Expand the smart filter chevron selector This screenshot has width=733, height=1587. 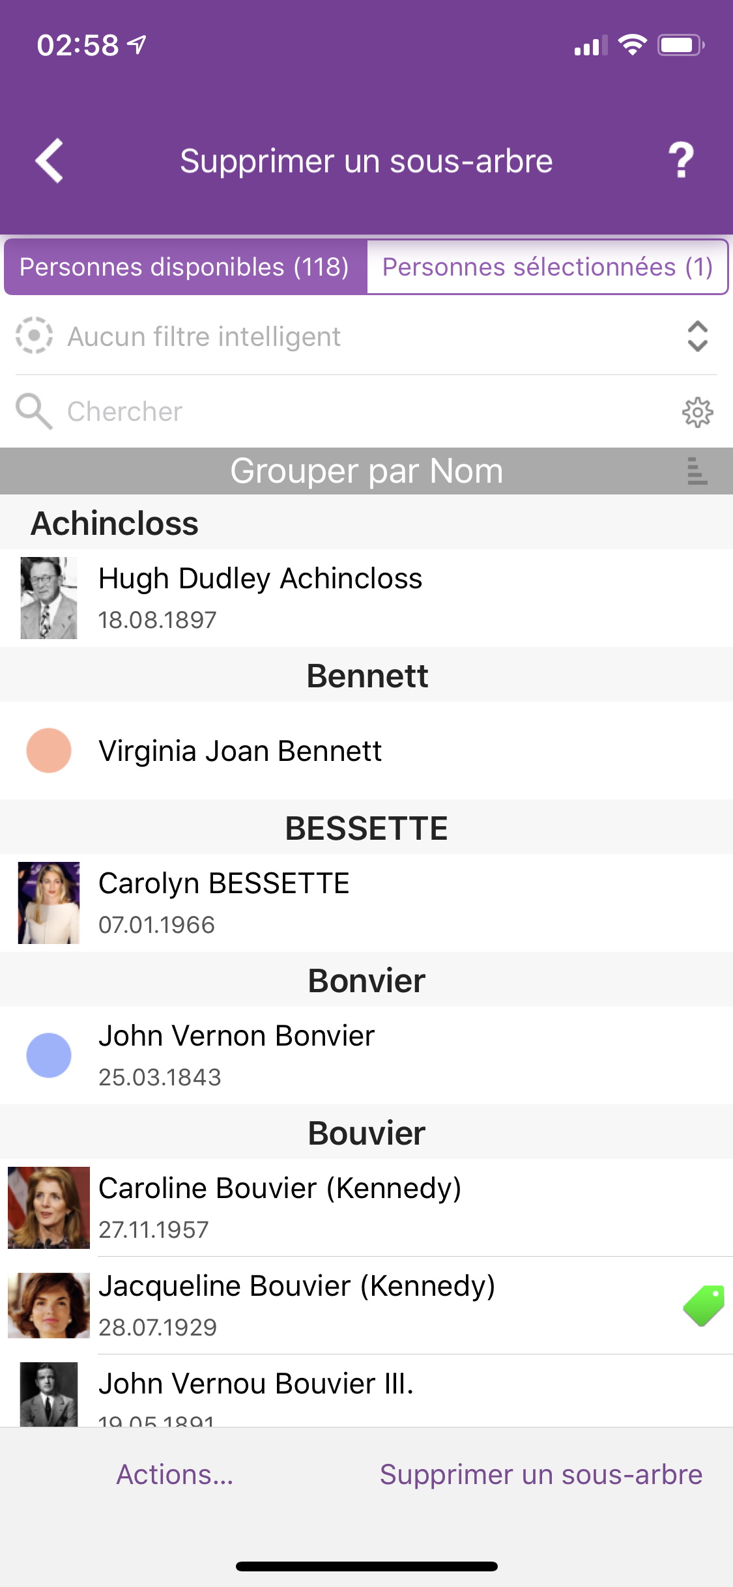click(x=697, y=336)
